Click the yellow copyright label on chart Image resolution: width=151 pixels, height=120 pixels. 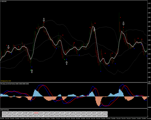[6, 81]
